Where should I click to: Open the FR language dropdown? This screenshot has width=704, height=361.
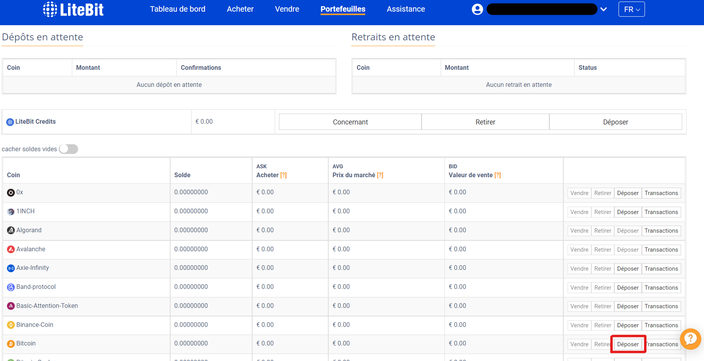click(x=631, y=9)
